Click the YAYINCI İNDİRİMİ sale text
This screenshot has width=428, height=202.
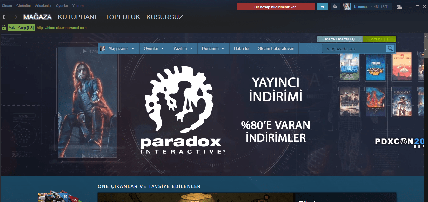click(x=275, y=89)
